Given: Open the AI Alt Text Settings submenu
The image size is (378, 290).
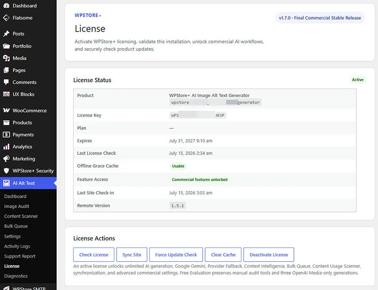Looking at the screenshot, I should point(12,237).
